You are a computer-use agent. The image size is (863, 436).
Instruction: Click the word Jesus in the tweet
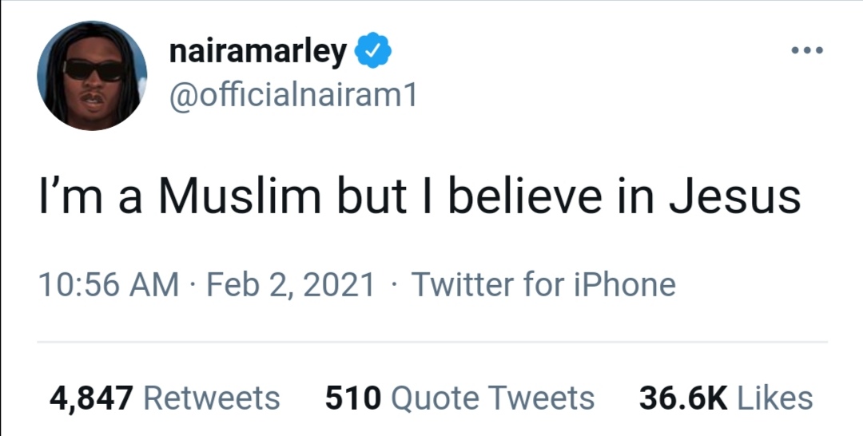point(734,197)
